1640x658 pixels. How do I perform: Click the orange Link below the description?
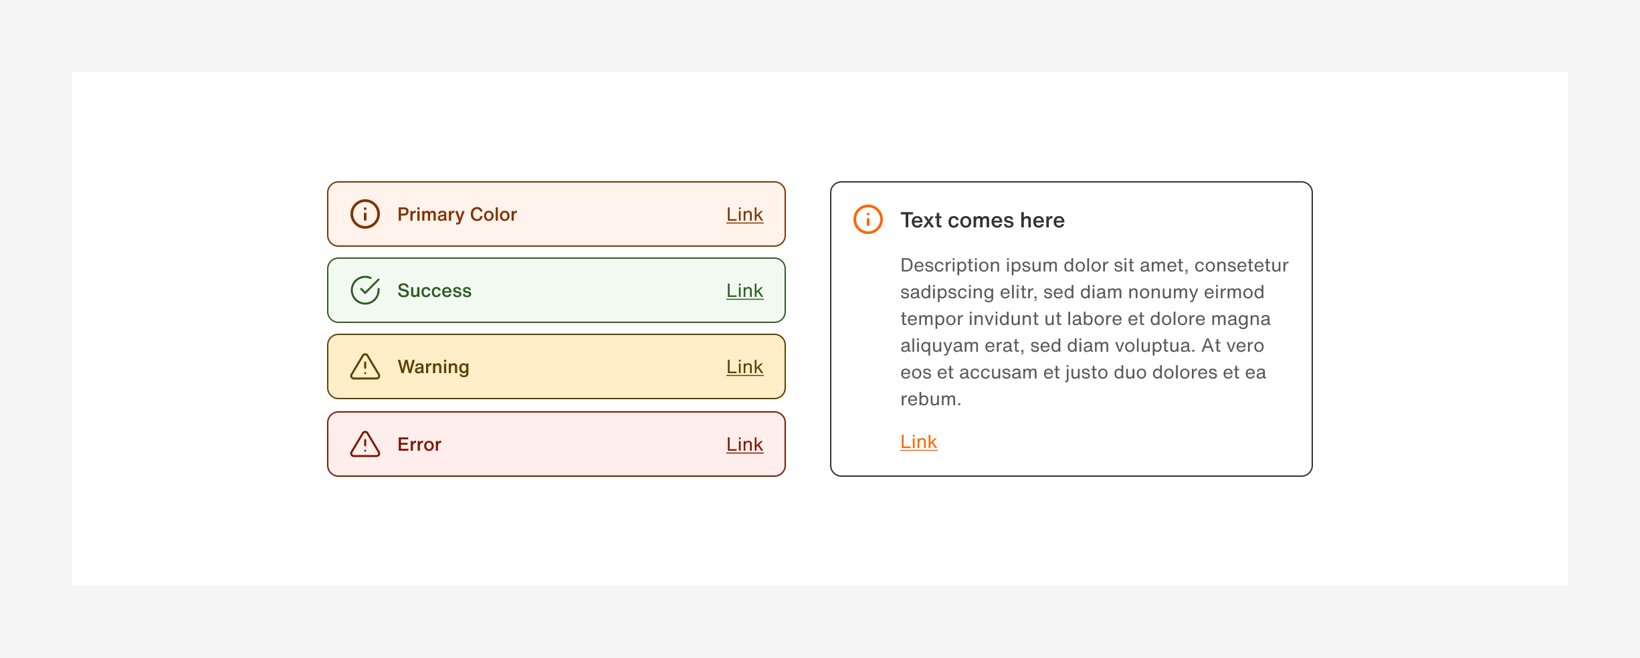918,442
